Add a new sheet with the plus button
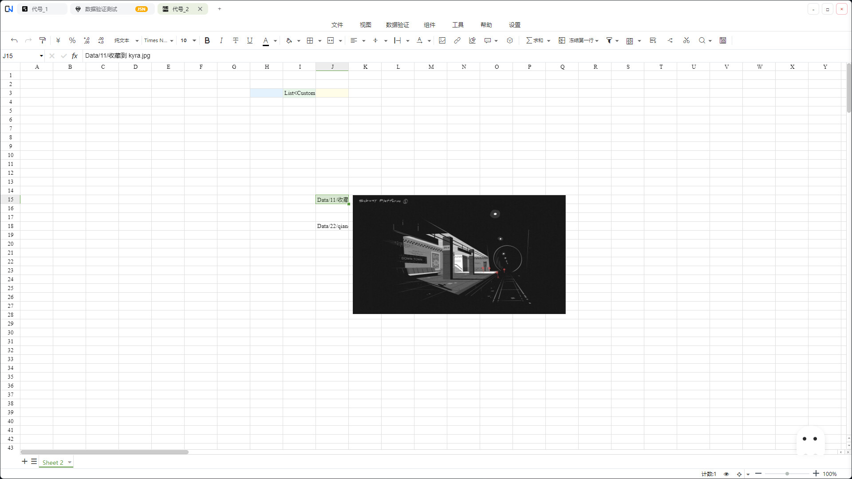Viewport: 852px width, 479px height. pyautogui.click(x=24, y=462)
